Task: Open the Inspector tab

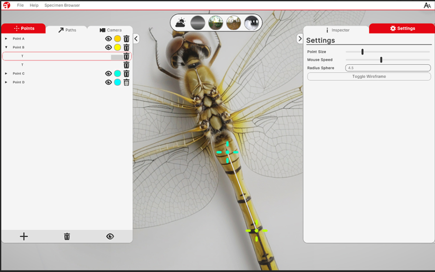Action: click(x=337, y=30)
